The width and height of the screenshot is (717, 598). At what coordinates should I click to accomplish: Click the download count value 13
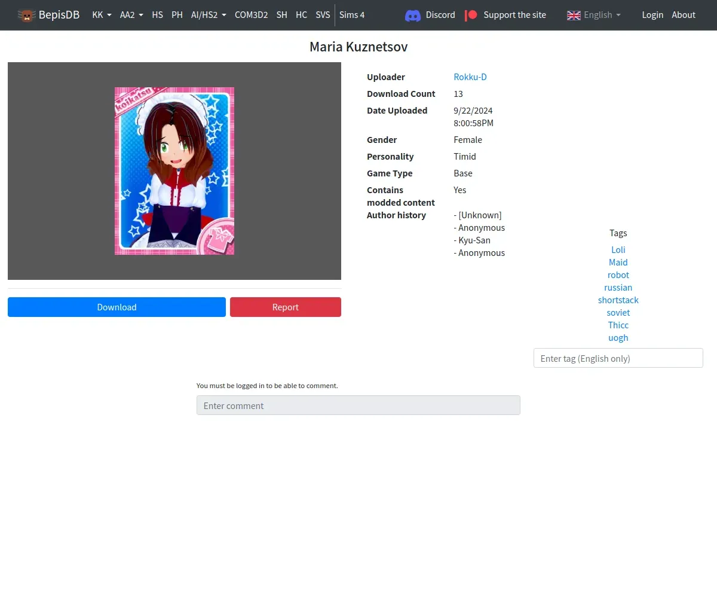tap(458, 94)
